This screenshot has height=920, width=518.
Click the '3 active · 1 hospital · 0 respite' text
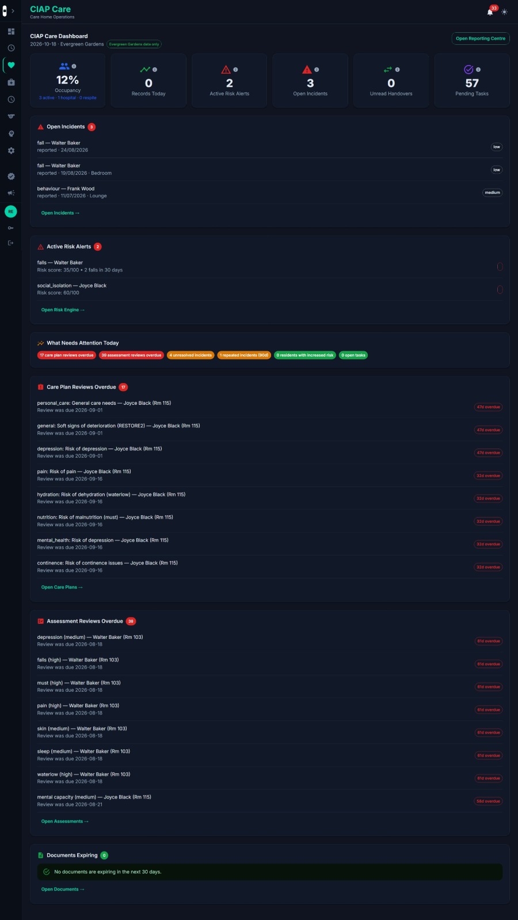tap(68, 98)
